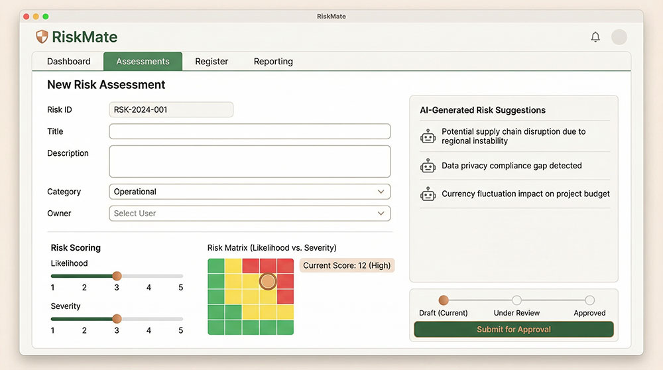Screen dimensions: 663x370
Task: Click the Risk ID field RSK-2024-001
Action: click(171, 109)
